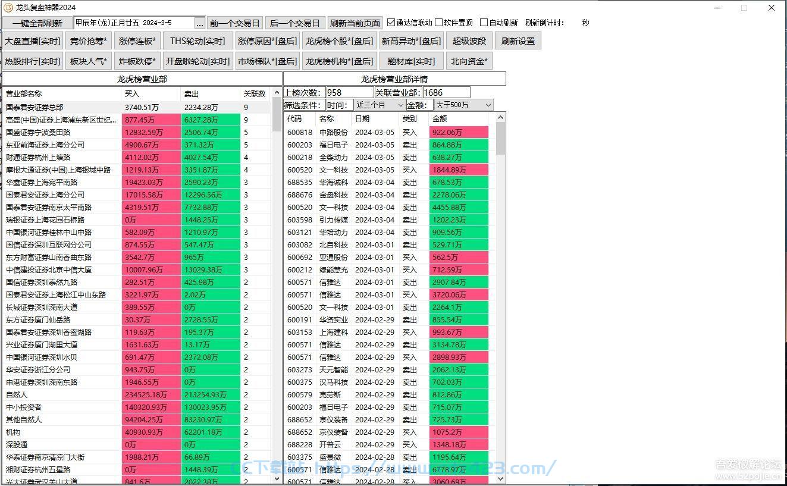
Task: Click 上榜次数 field showing 958
Action: pyautogui.click(x=350, y=93)
